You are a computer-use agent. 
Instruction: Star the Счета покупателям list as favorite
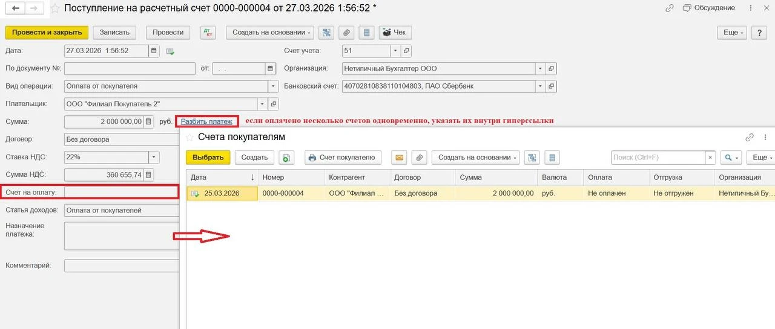point(190,137)
